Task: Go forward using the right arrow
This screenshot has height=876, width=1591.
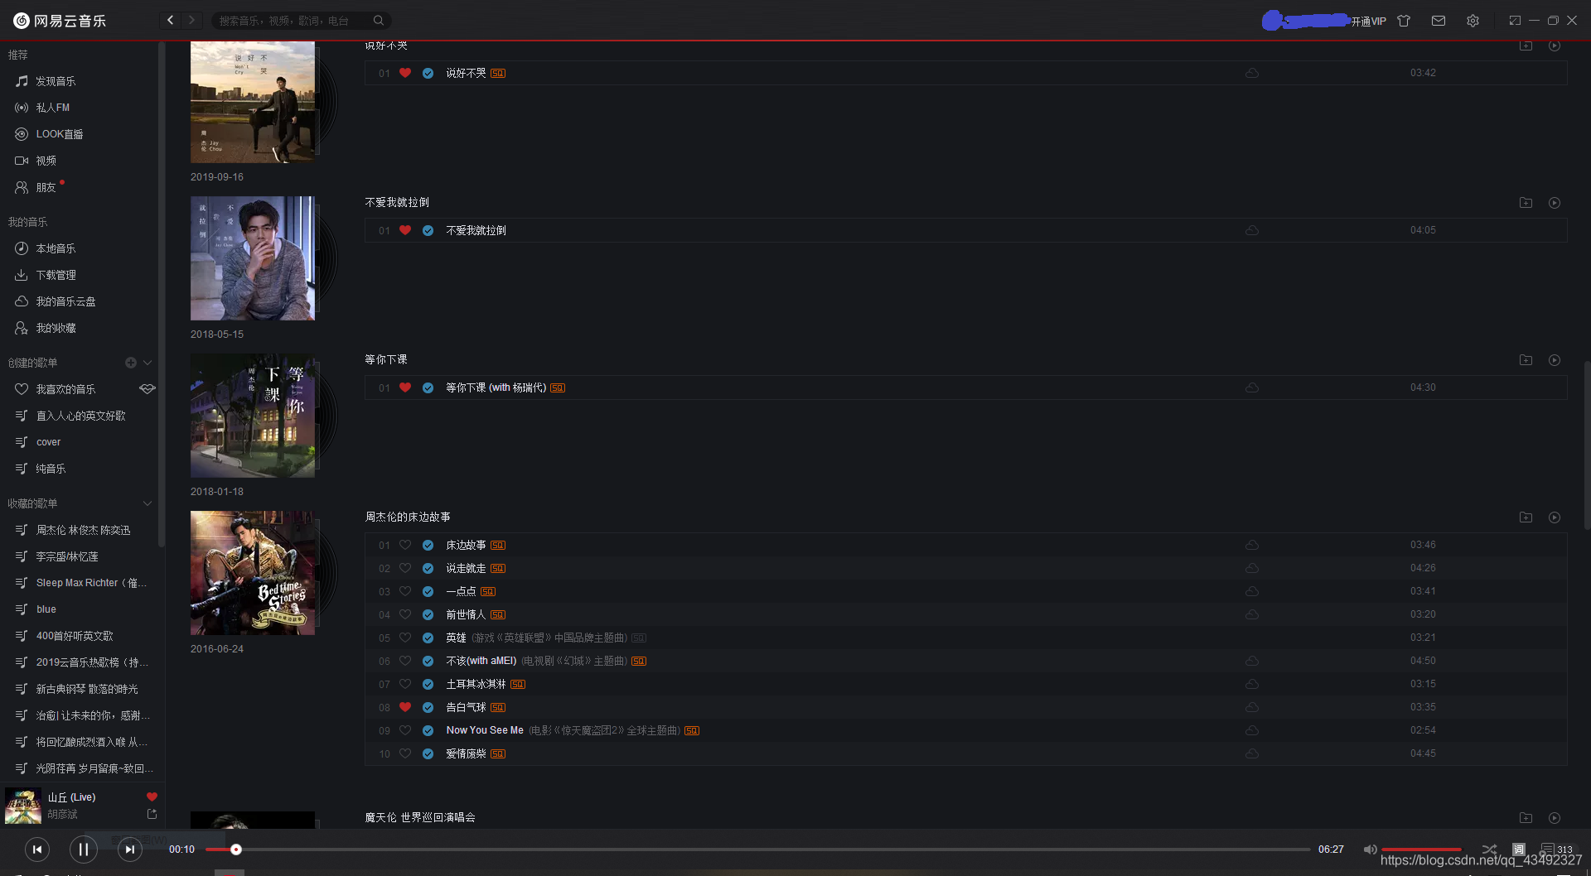Action: click(x=192, y=20)
